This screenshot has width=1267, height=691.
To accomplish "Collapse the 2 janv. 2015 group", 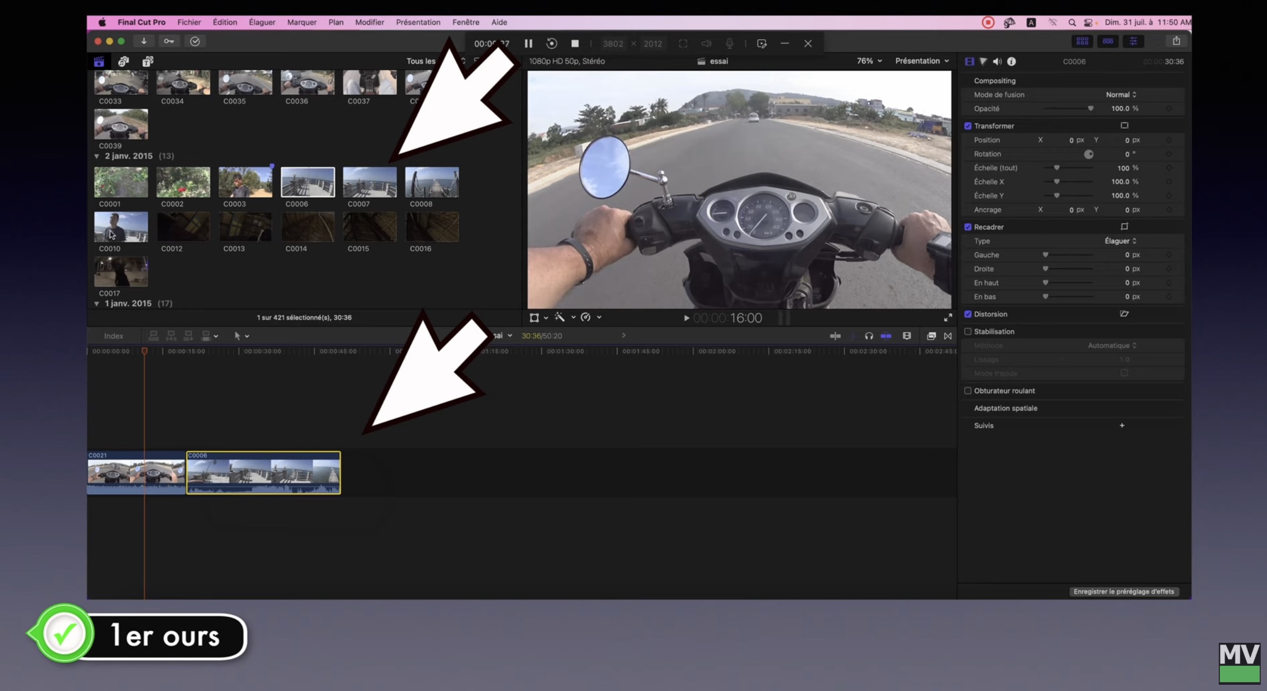I will tap(96, 157).
